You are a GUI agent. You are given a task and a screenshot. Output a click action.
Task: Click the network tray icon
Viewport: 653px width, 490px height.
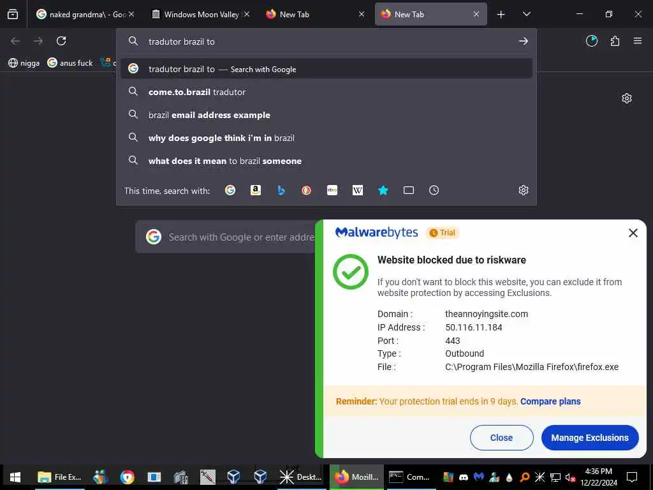(x=555, y=477)
